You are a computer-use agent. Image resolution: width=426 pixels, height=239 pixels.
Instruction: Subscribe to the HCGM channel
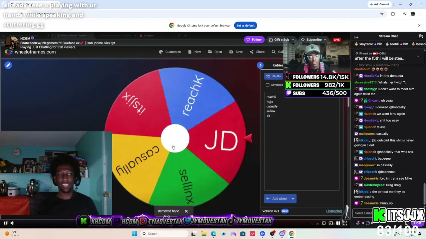coord(312,40)
